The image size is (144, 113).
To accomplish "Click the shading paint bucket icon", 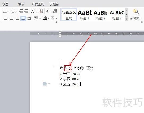I will pyautogui.click(x=45, y=18).
